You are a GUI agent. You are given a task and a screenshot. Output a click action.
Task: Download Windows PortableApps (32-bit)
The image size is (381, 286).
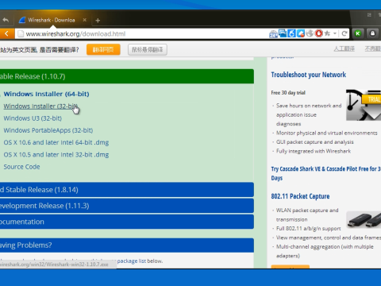pyautogui.click(x=48, y=130)
